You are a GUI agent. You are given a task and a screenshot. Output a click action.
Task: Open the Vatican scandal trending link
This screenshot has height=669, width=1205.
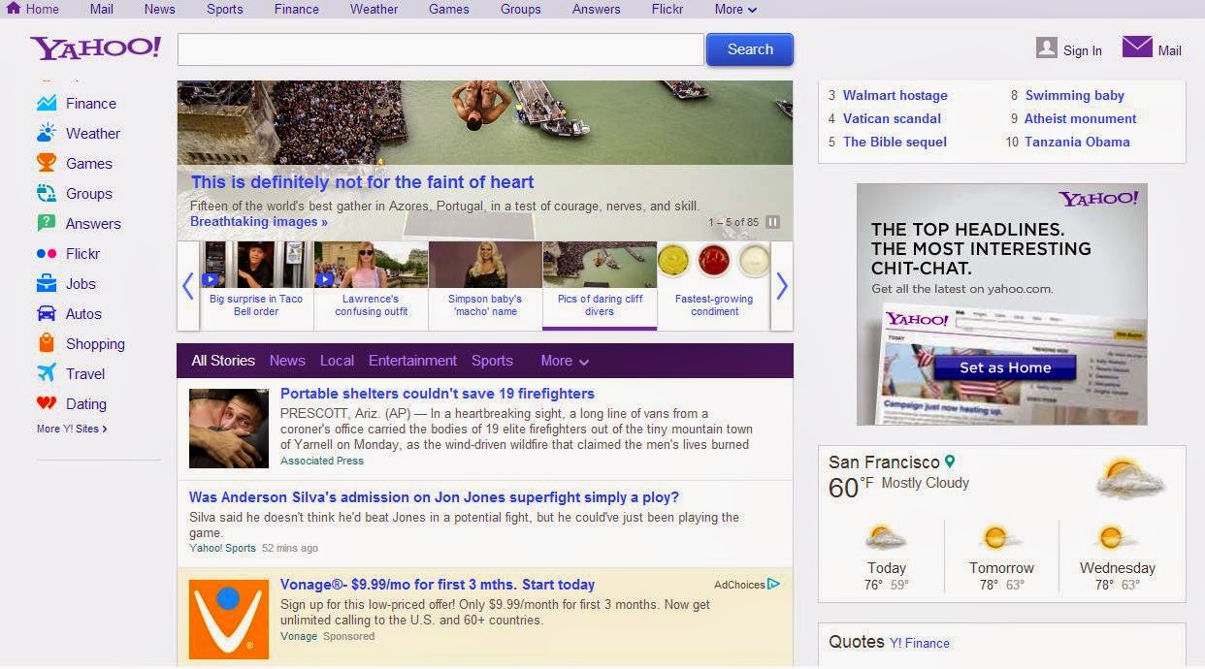(892, 118)
